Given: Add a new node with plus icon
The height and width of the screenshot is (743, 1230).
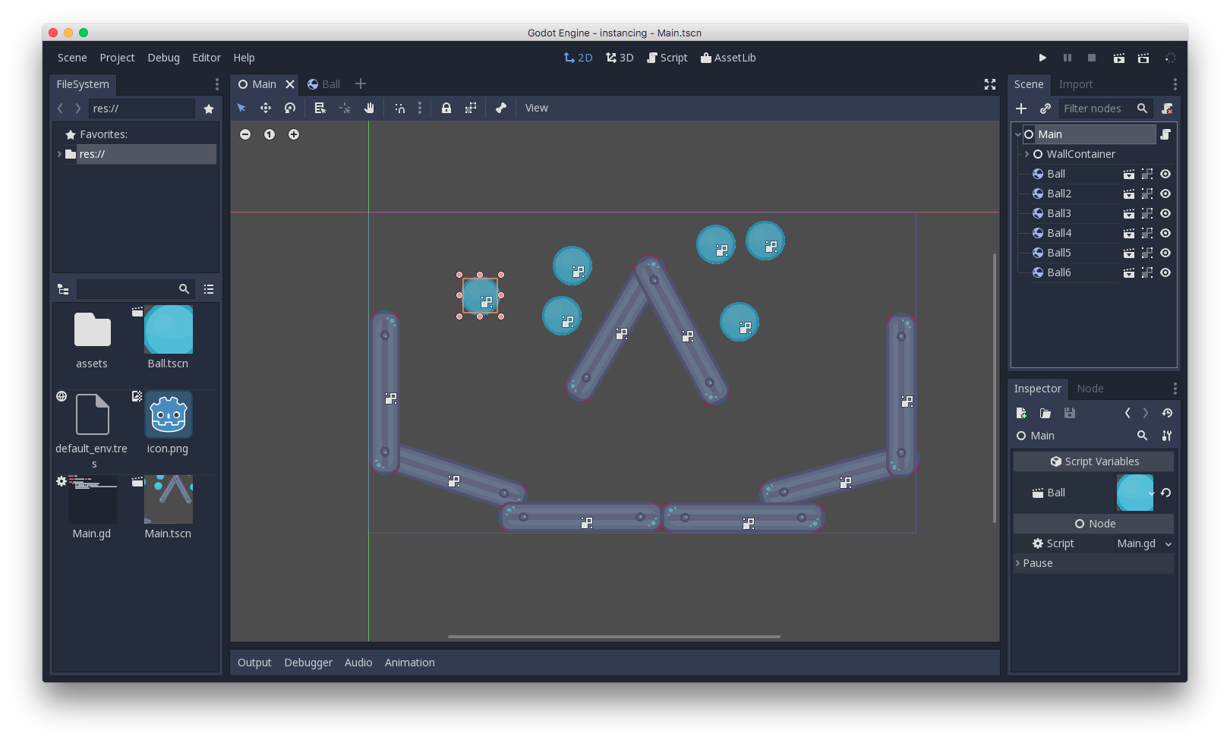Looking at the screenshot, I should [1021, 109].
